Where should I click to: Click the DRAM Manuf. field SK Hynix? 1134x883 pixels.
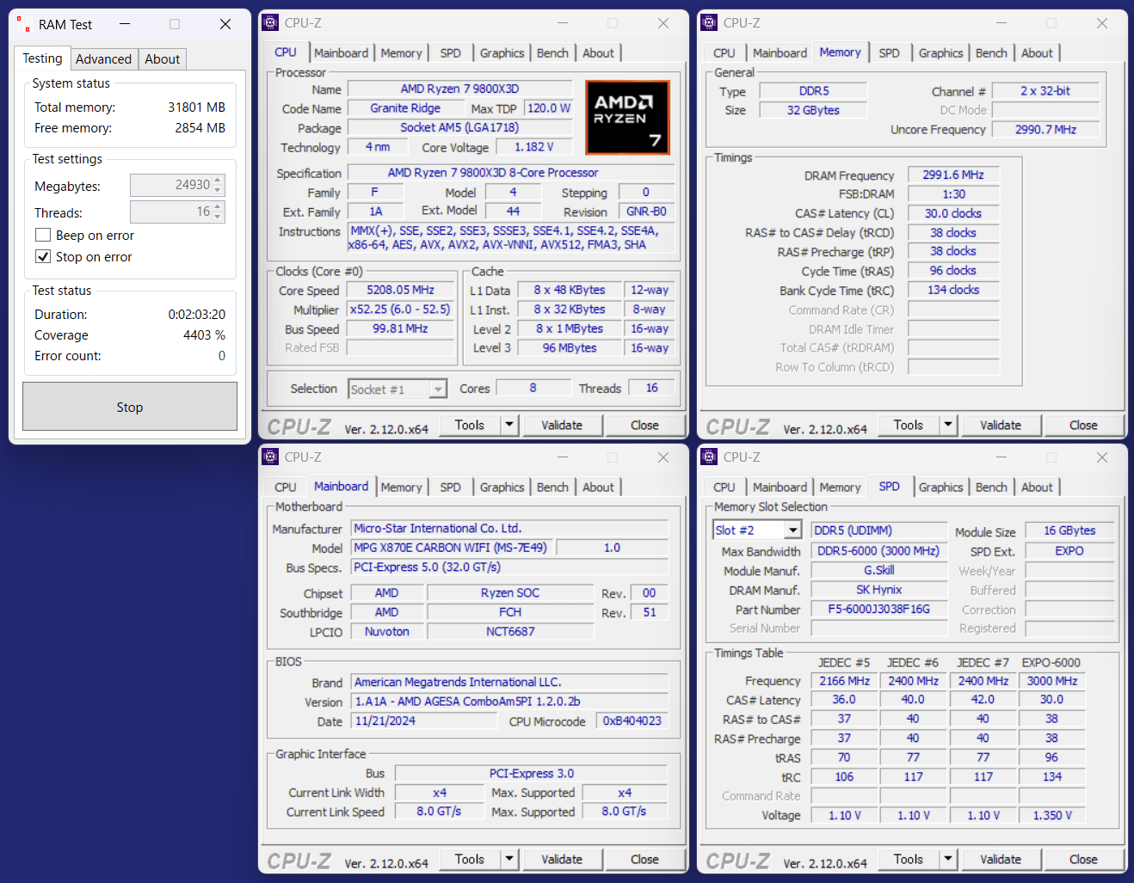pyautogui.click(x=878, y=590)
